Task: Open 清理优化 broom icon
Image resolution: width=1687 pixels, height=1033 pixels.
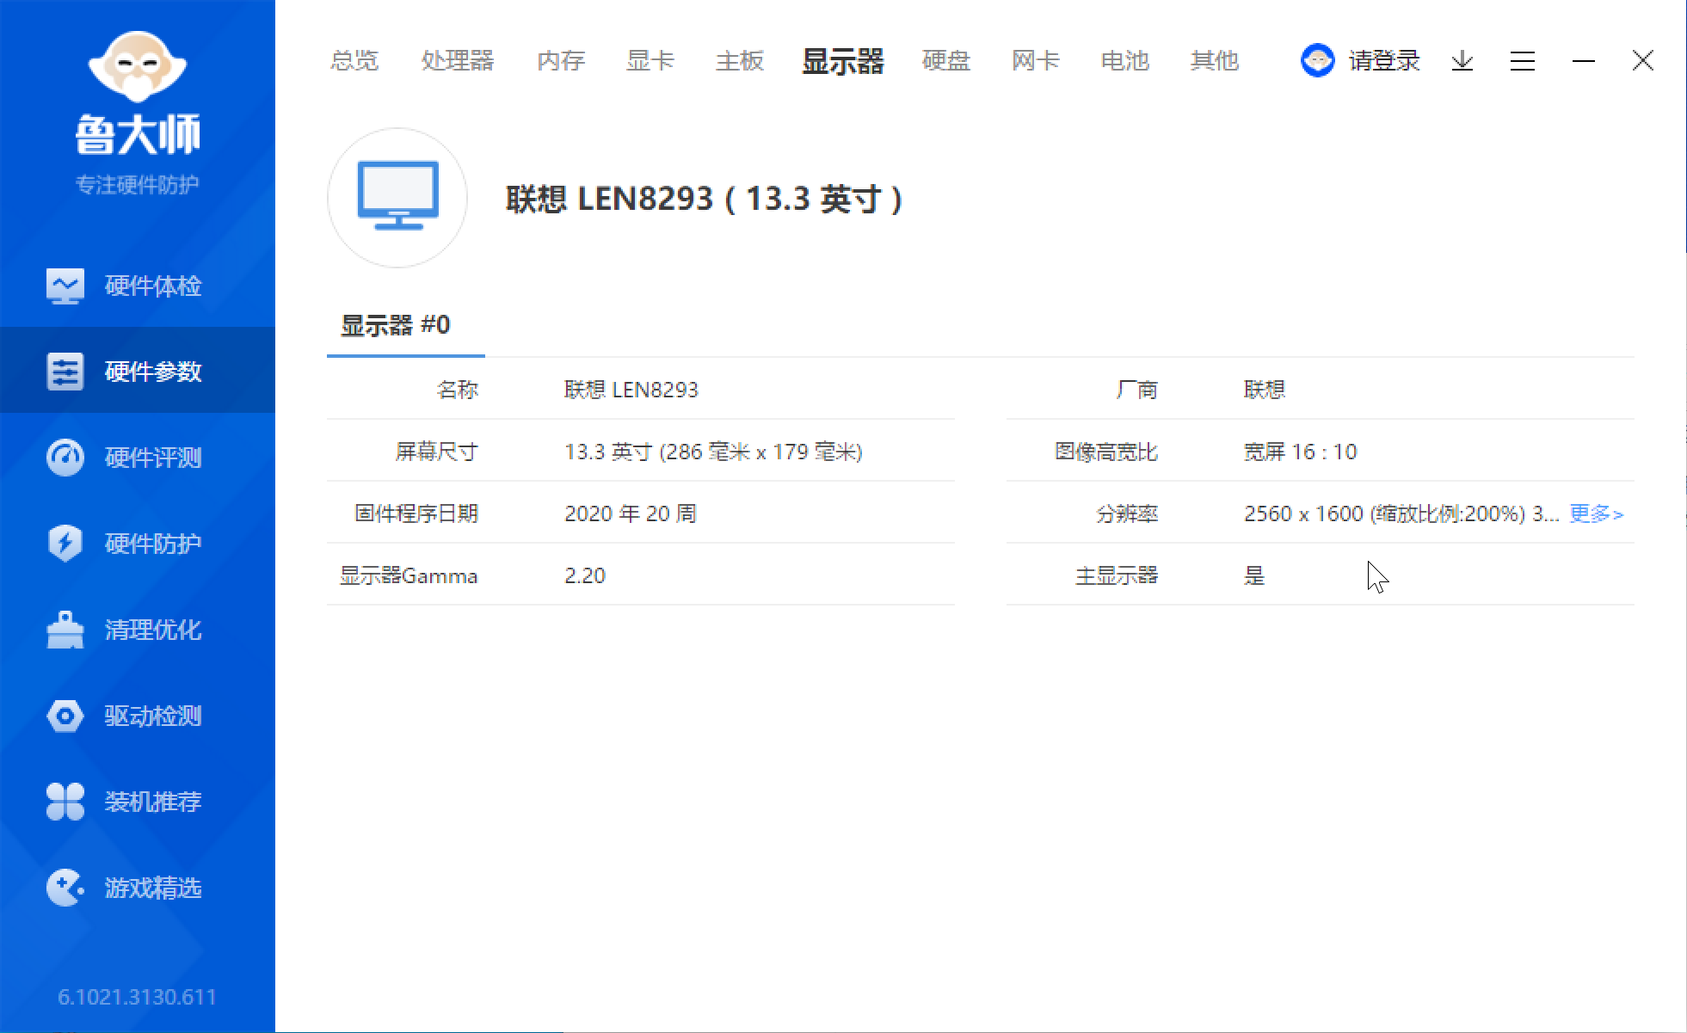Action: 65,630
